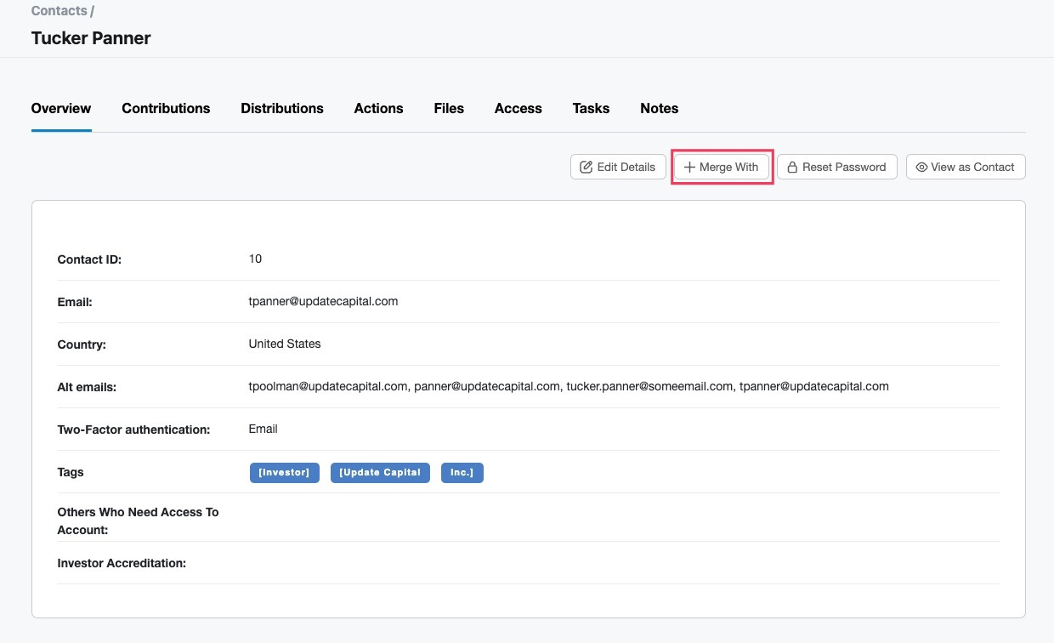Go to the Files tab
This screenshot has width=1054, height=643.
tap(449, 108)
